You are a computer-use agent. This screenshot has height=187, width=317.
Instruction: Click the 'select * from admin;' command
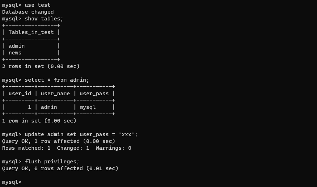coord(57,80)
